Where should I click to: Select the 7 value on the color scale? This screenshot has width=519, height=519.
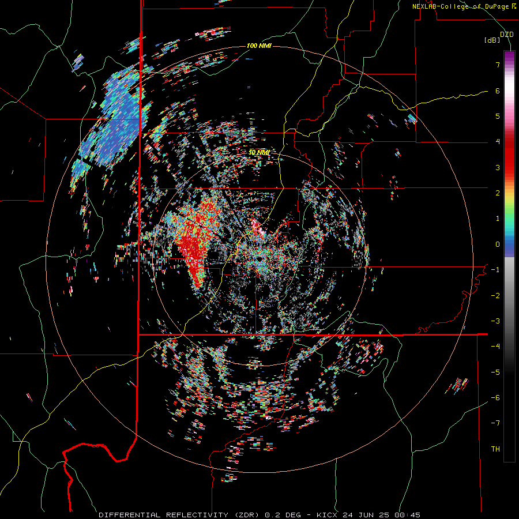click(x=498, y=65)
